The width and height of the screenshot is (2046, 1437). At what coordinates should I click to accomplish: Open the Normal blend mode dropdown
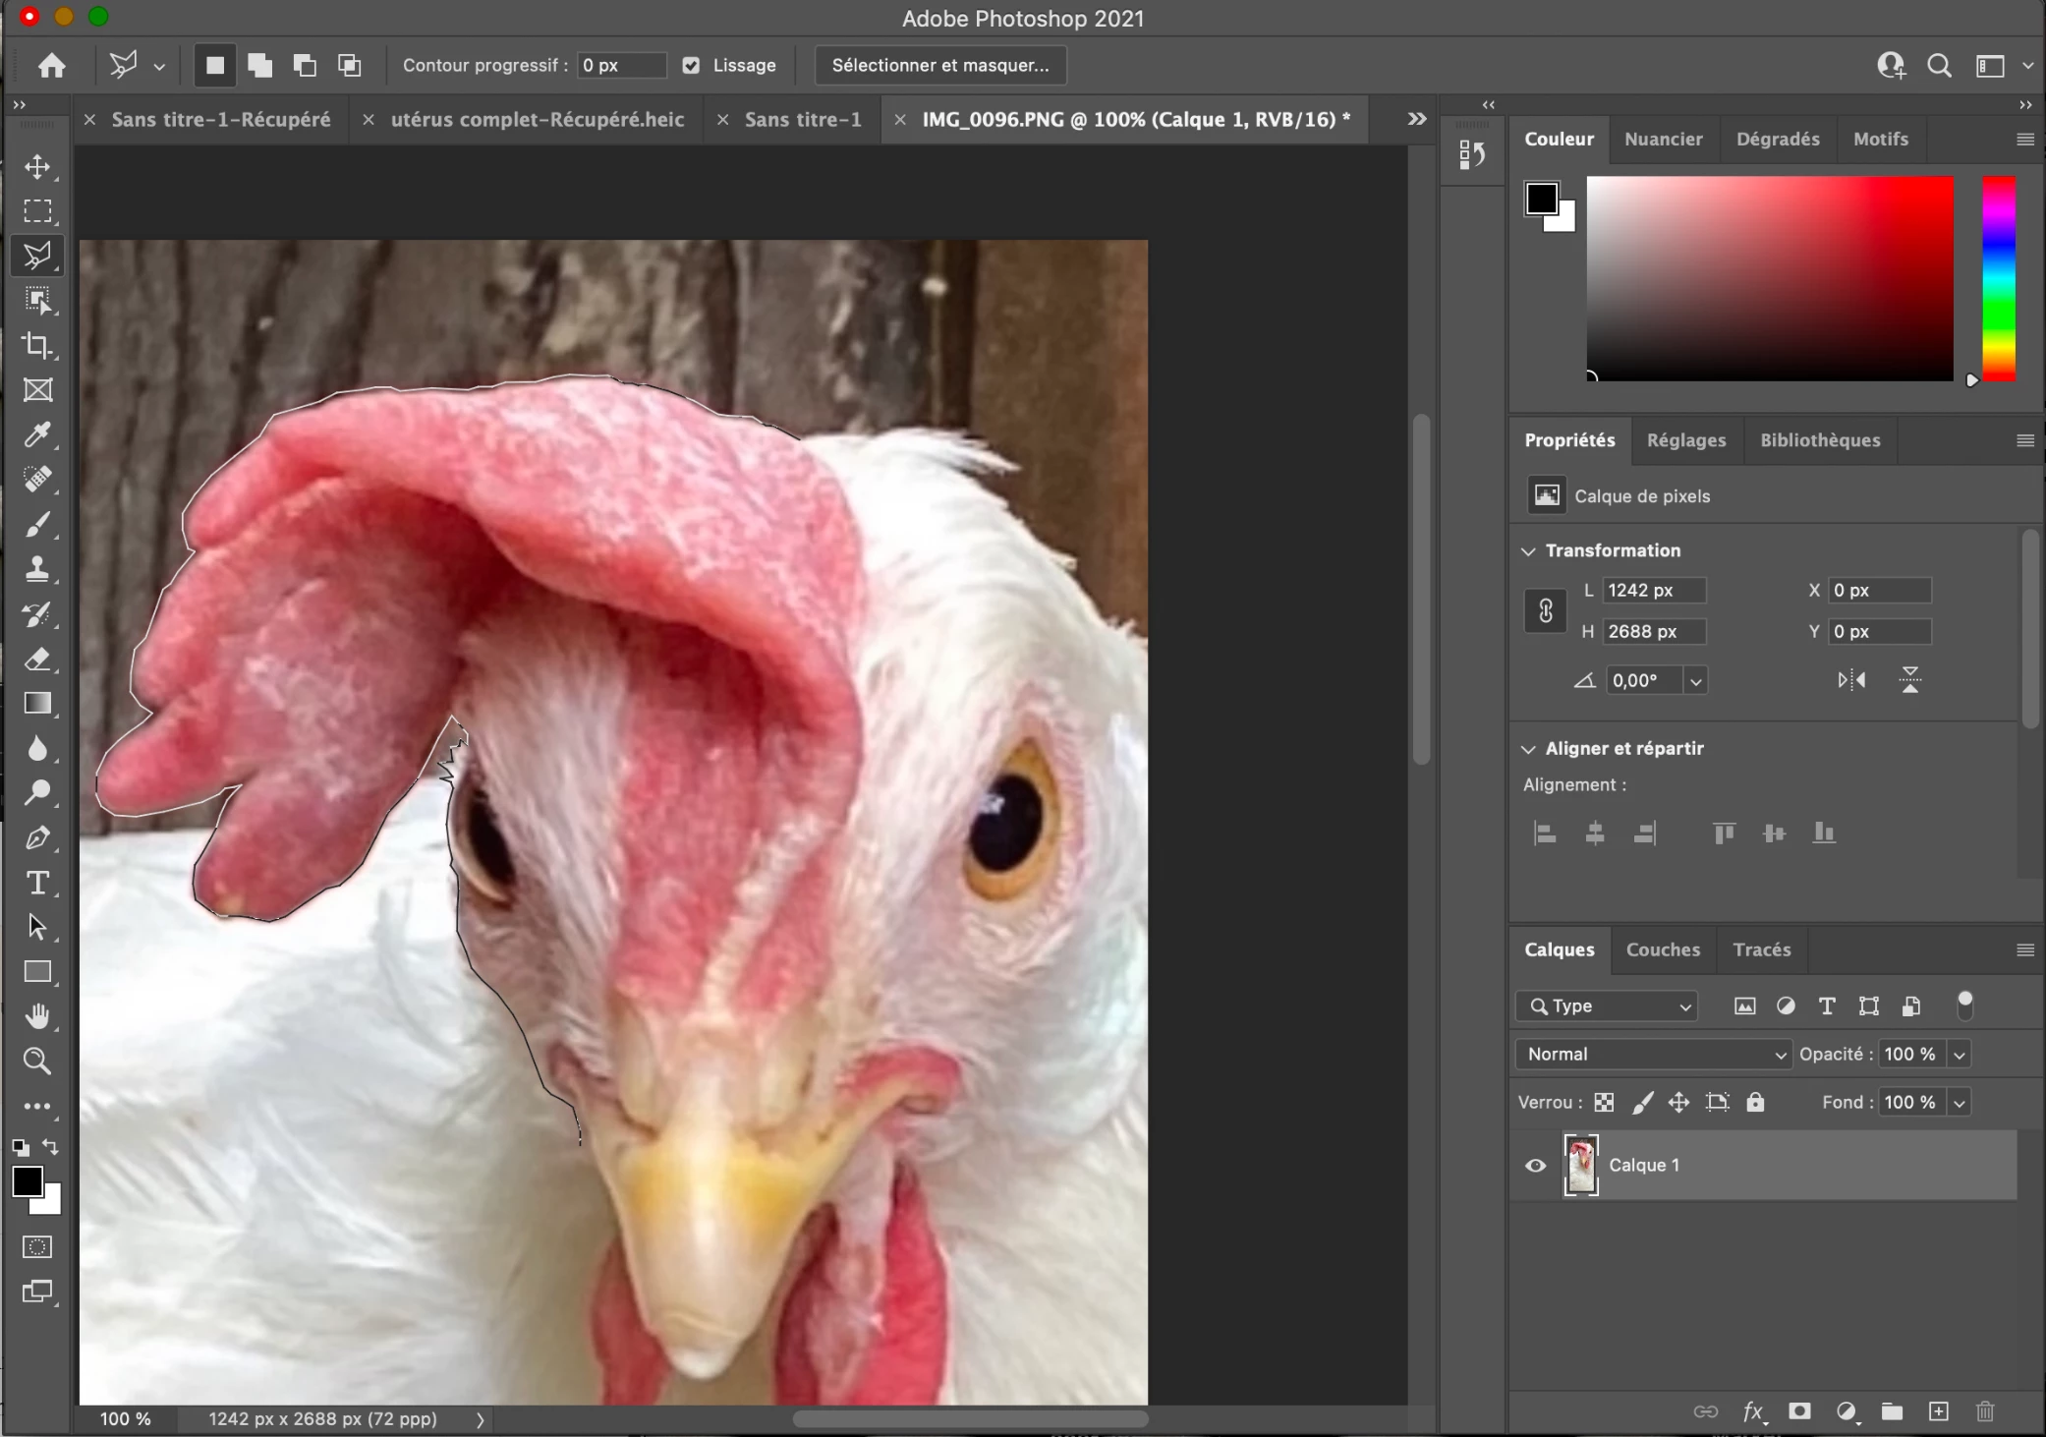coord(1654,1054)
